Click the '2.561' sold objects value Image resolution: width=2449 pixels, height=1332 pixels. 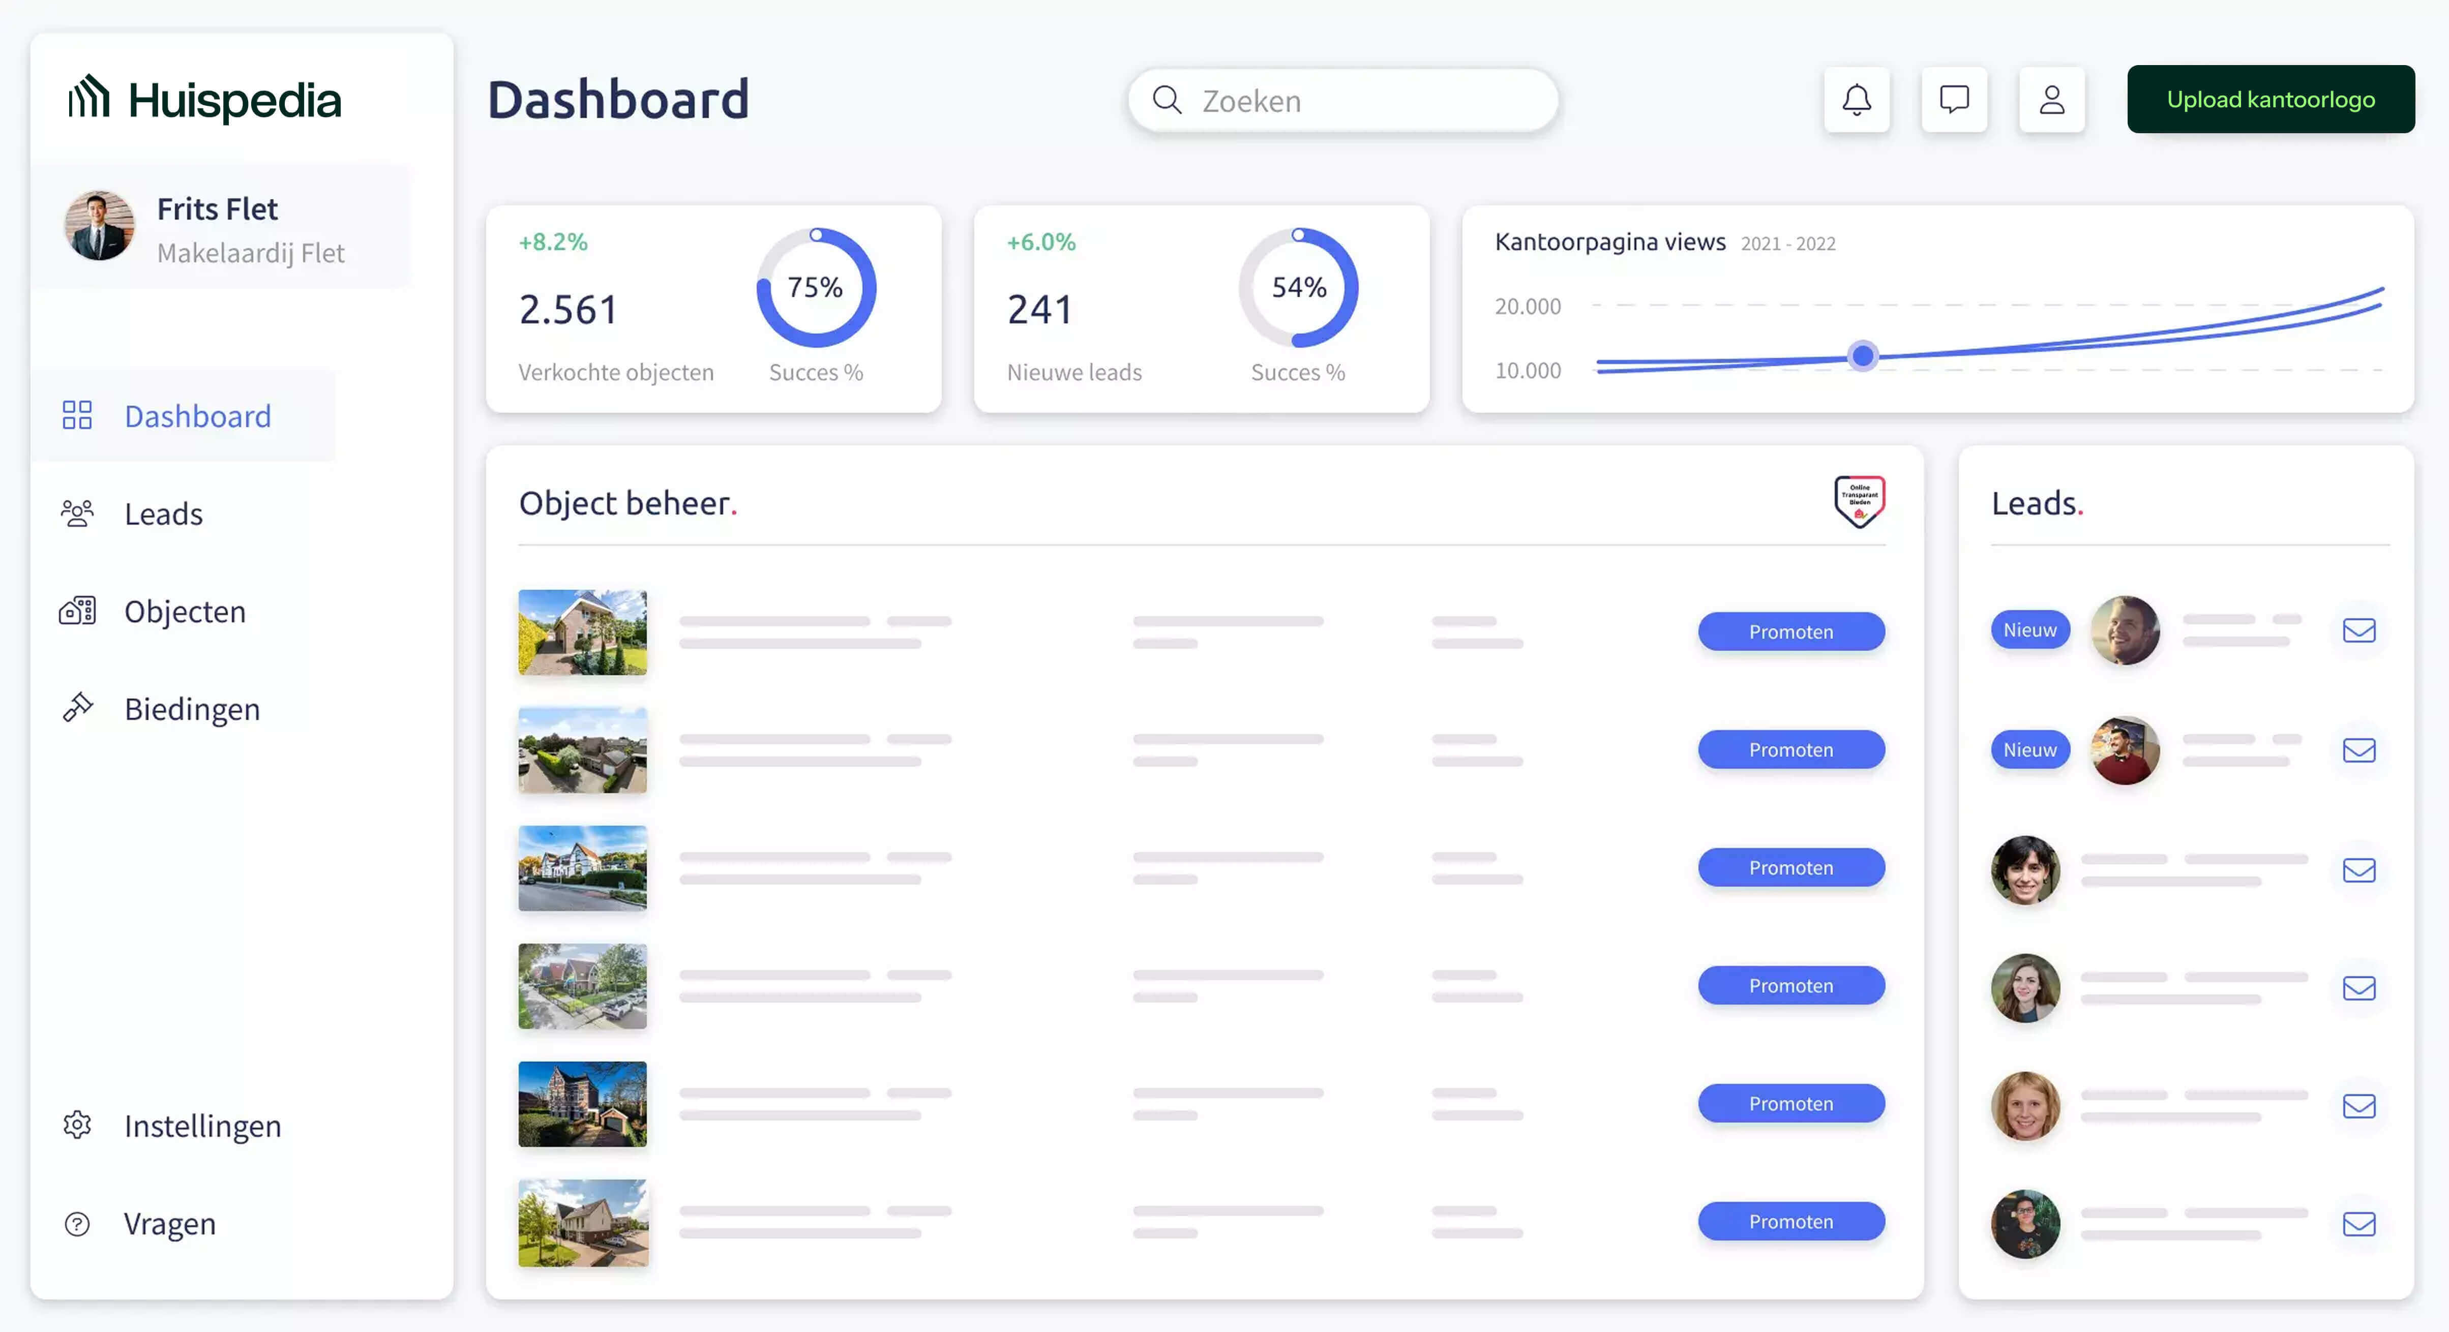(x=568, y=309)
